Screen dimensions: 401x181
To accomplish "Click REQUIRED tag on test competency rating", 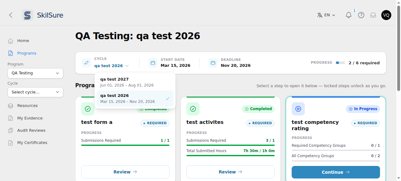I will (366, 123).
